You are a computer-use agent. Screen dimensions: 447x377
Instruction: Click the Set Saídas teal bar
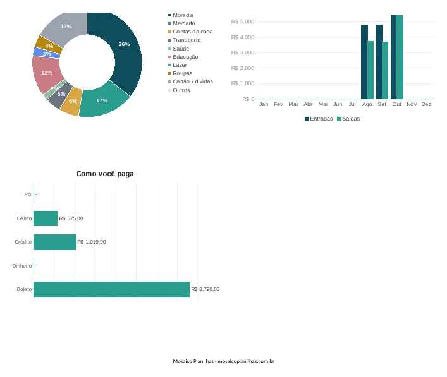click(385, 70)
